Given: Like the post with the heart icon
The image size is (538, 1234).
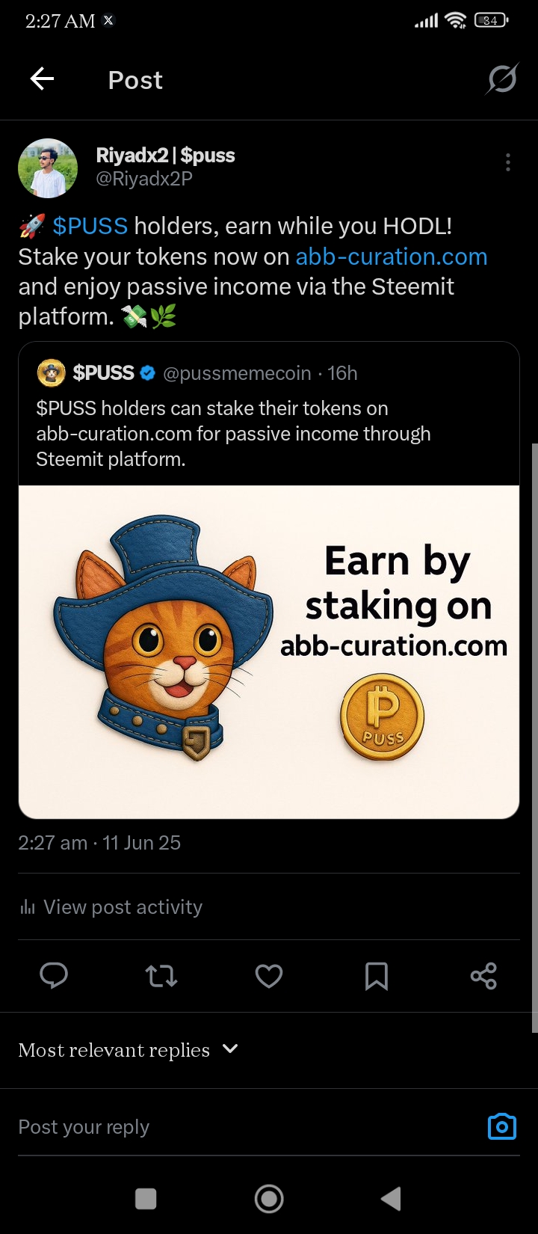Looking at the screenshot, I should pos(269,976).
